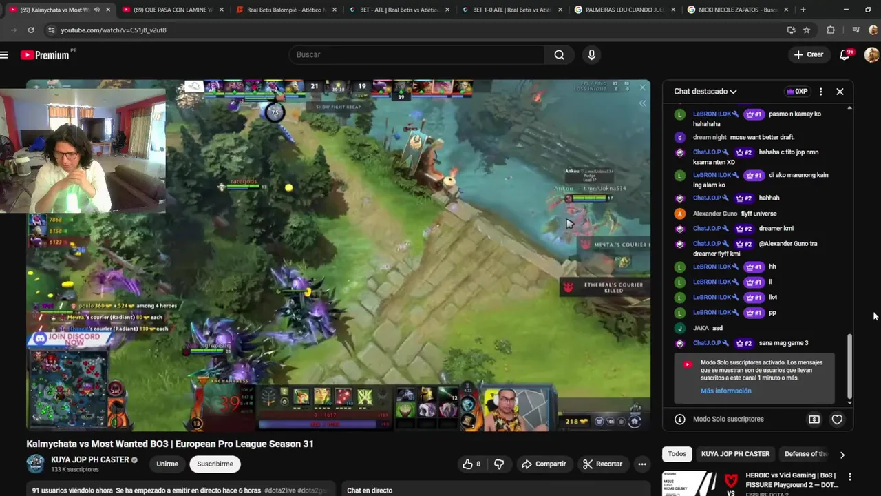Switch to Real Betis Balompié tab
The height and width of the screenshot is (496, 881).
286,10
